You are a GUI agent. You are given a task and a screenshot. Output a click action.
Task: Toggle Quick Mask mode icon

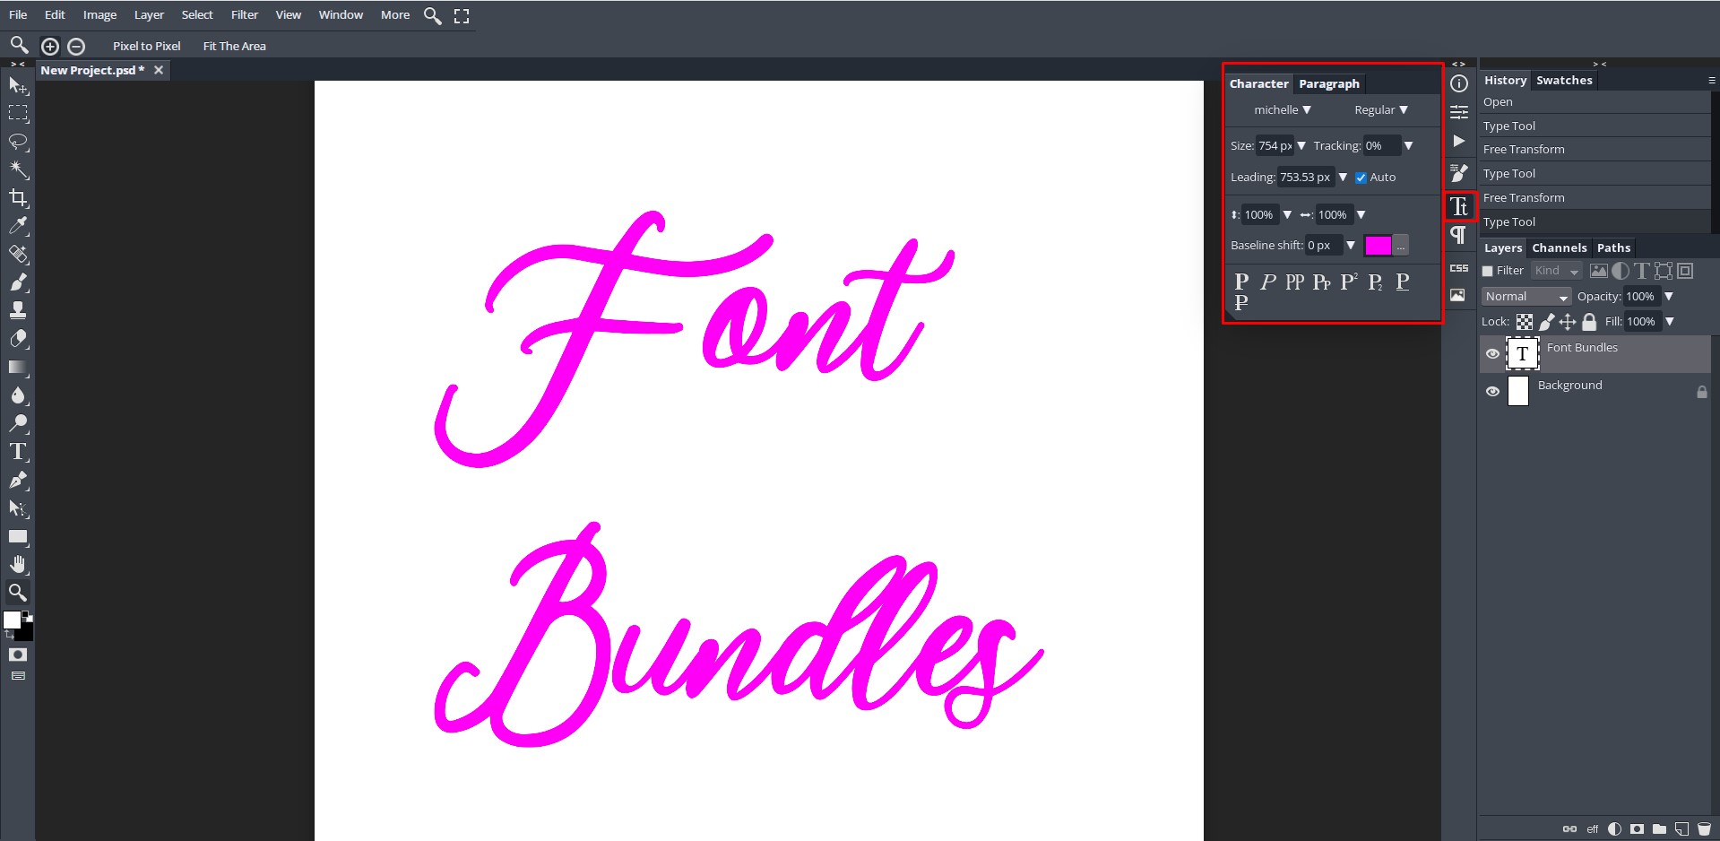(x=18, y=655)
